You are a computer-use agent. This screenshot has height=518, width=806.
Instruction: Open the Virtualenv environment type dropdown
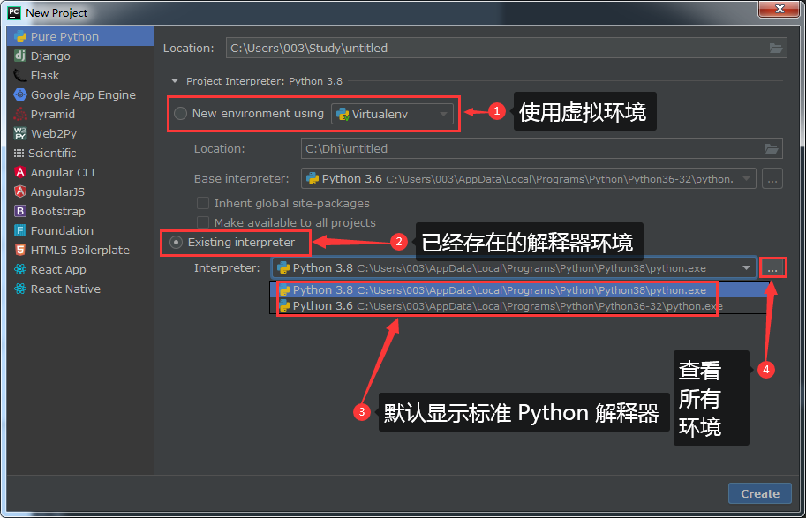(392, 114)
